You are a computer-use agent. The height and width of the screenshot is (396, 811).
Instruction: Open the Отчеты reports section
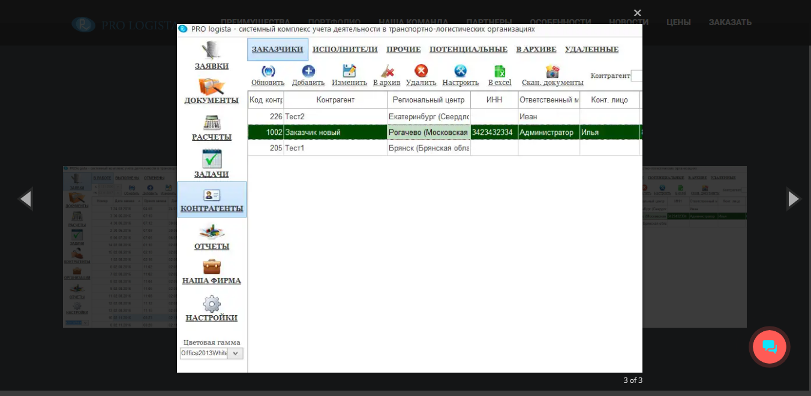tap(211, 237)
